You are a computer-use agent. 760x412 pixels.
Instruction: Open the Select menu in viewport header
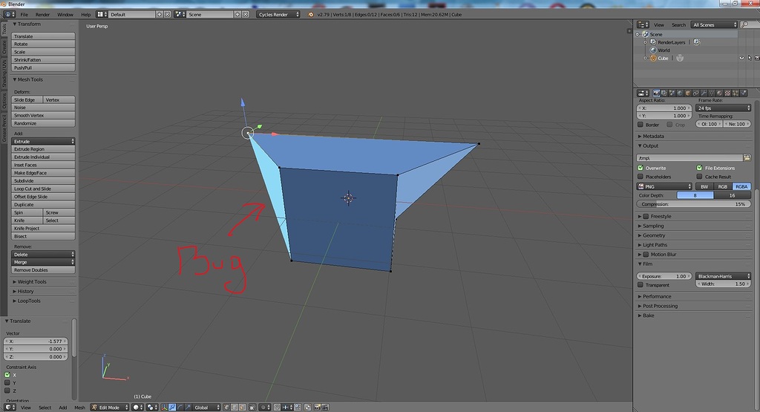pos(45,408)
